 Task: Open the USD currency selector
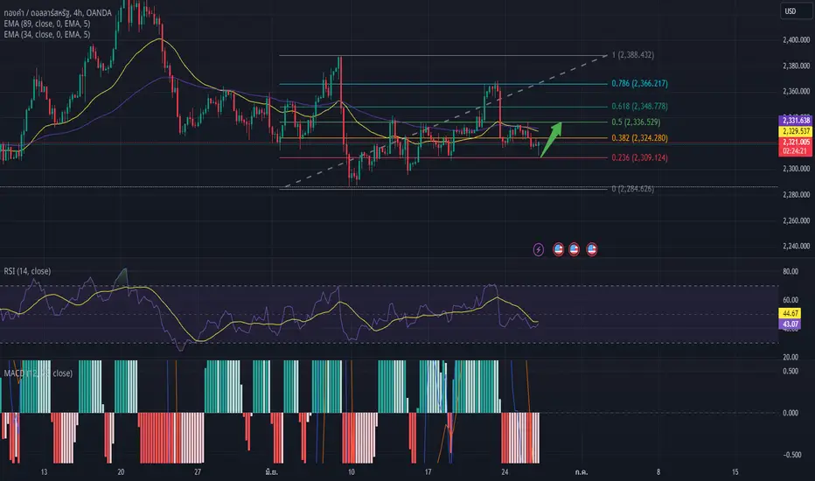click(795, 10)
